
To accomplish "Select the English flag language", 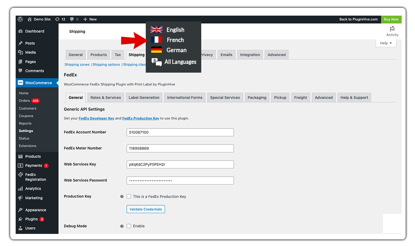I will tap(156, 30).
